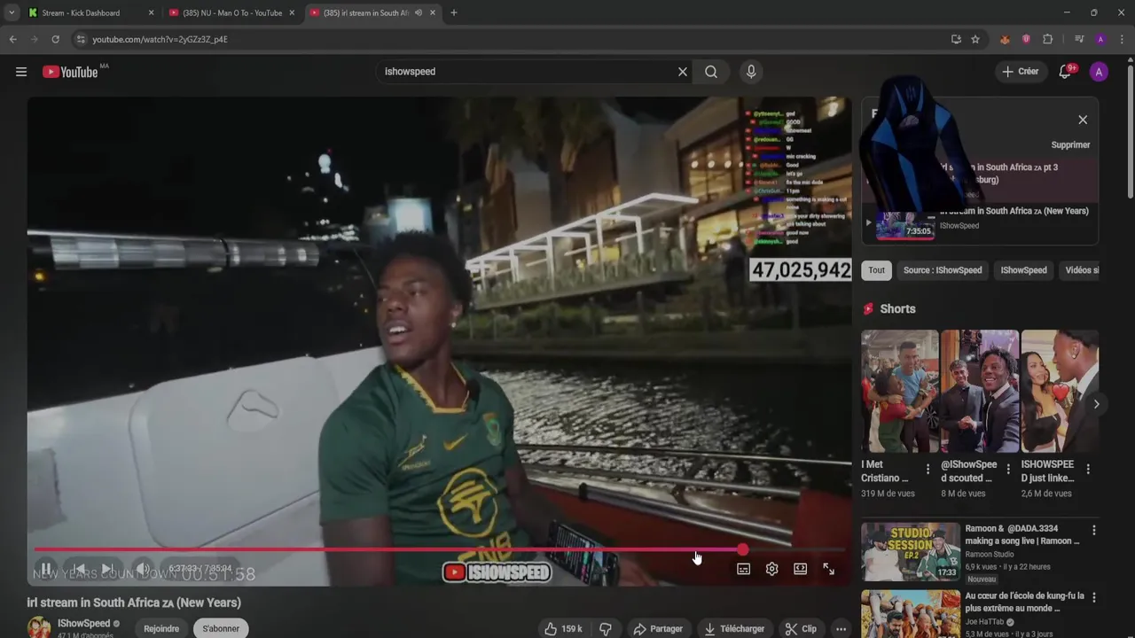Viewport: 1135px width, 638px height.
Task: Open options for @IShowSpeed scouted short
Action: (1007, 469)
